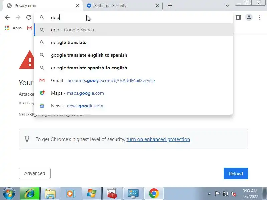
Task: Choose 'google translate english to spanish'
Action: coord(133,55)
